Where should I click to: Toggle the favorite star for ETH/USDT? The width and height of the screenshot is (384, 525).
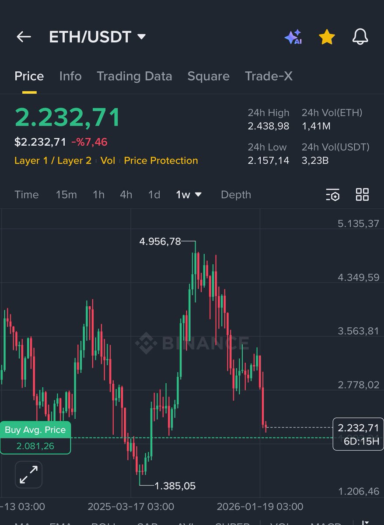(x=326, y=37)
